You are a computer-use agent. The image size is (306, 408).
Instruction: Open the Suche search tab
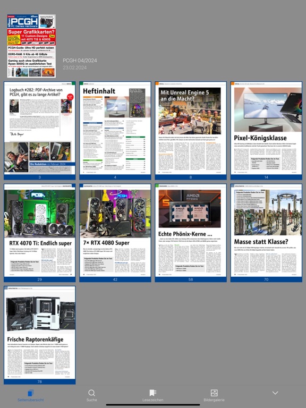(91, 395)
